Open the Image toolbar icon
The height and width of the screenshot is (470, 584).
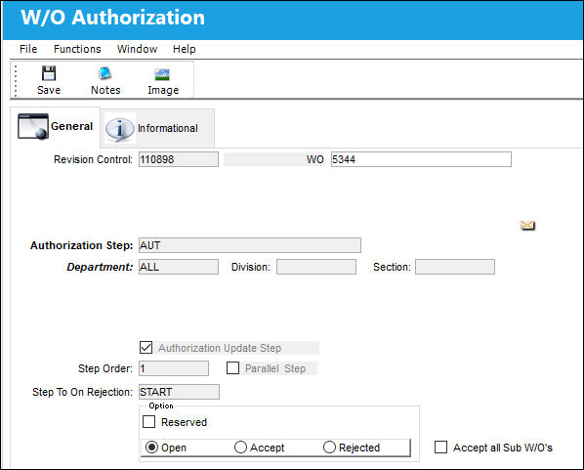click(x=162, y=74)
